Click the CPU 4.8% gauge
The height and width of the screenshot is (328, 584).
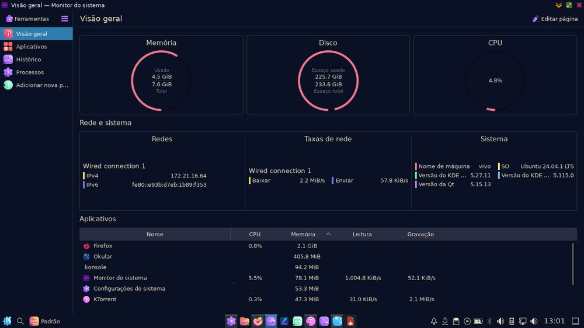[x=495, y=81]
